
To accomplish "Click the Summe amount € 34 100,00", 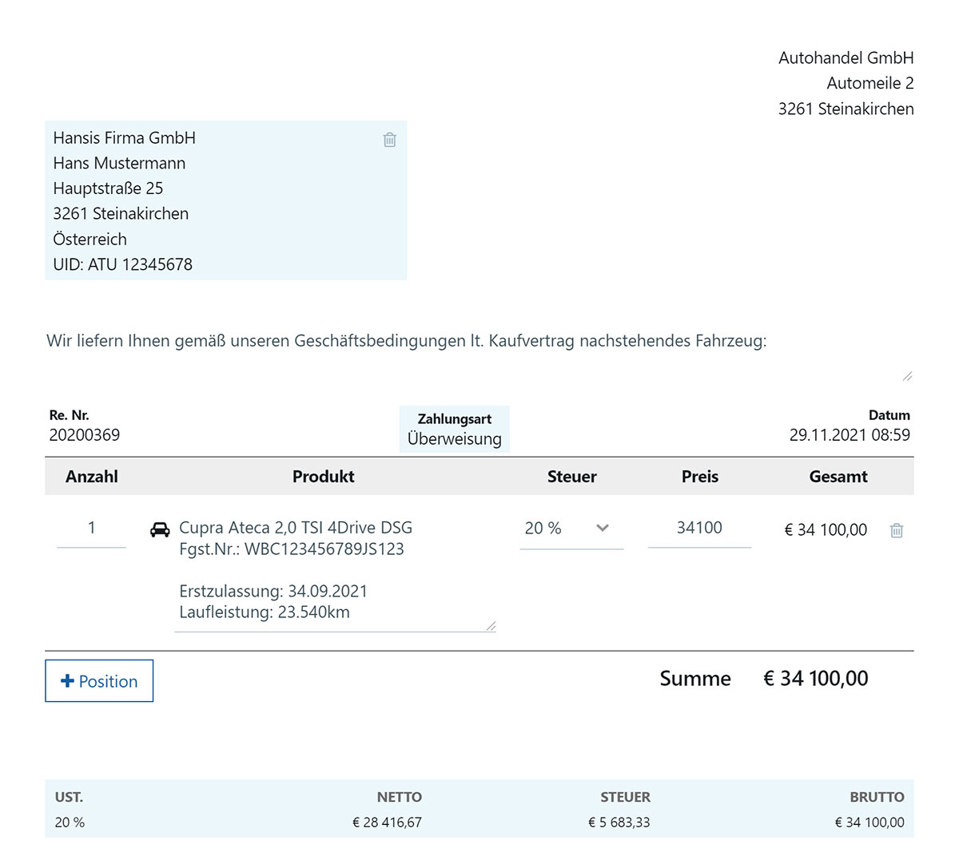I will (x=816, y=679).
